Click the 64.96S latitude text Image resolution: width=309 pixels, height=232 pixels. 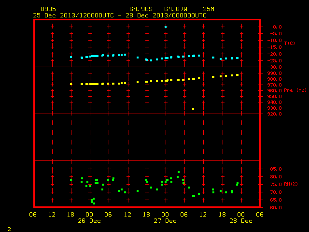point(141,9)
